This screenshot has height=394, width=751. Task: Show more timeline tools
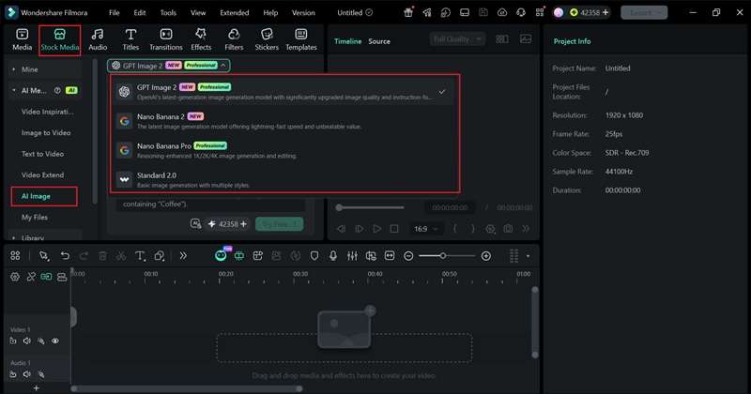(x=183, y=256)
